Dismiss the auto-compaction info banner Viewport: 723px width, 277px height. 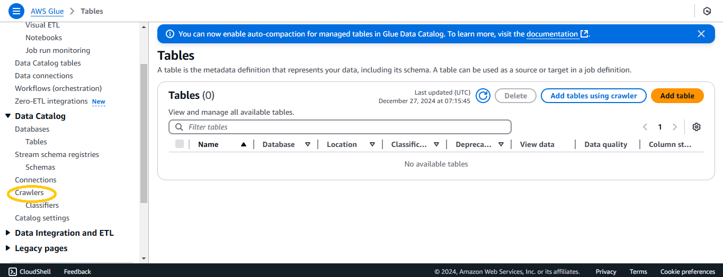tap(701, 34)
